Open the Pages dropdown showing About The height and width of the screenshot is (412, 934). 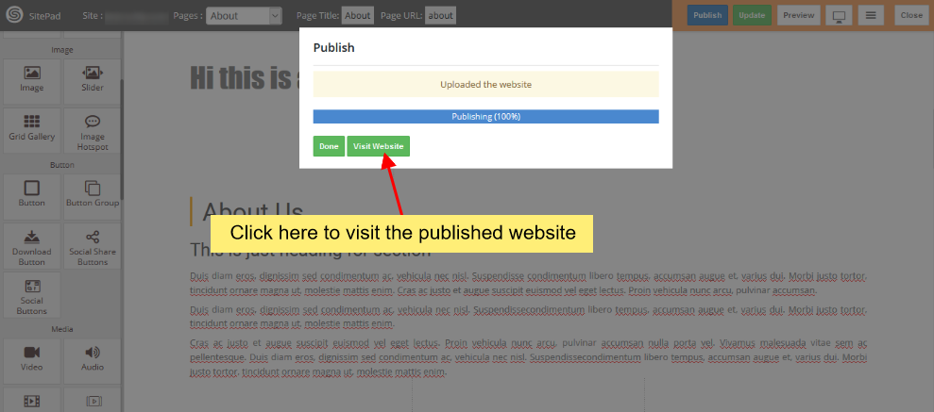click(245, 15)
